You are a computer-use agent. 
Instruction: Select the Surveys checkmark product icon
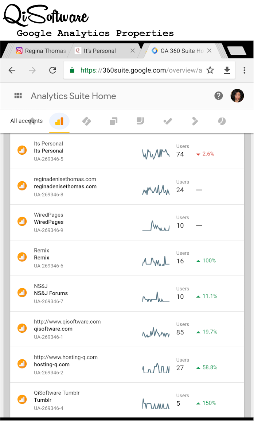click(x=168, y=121)
